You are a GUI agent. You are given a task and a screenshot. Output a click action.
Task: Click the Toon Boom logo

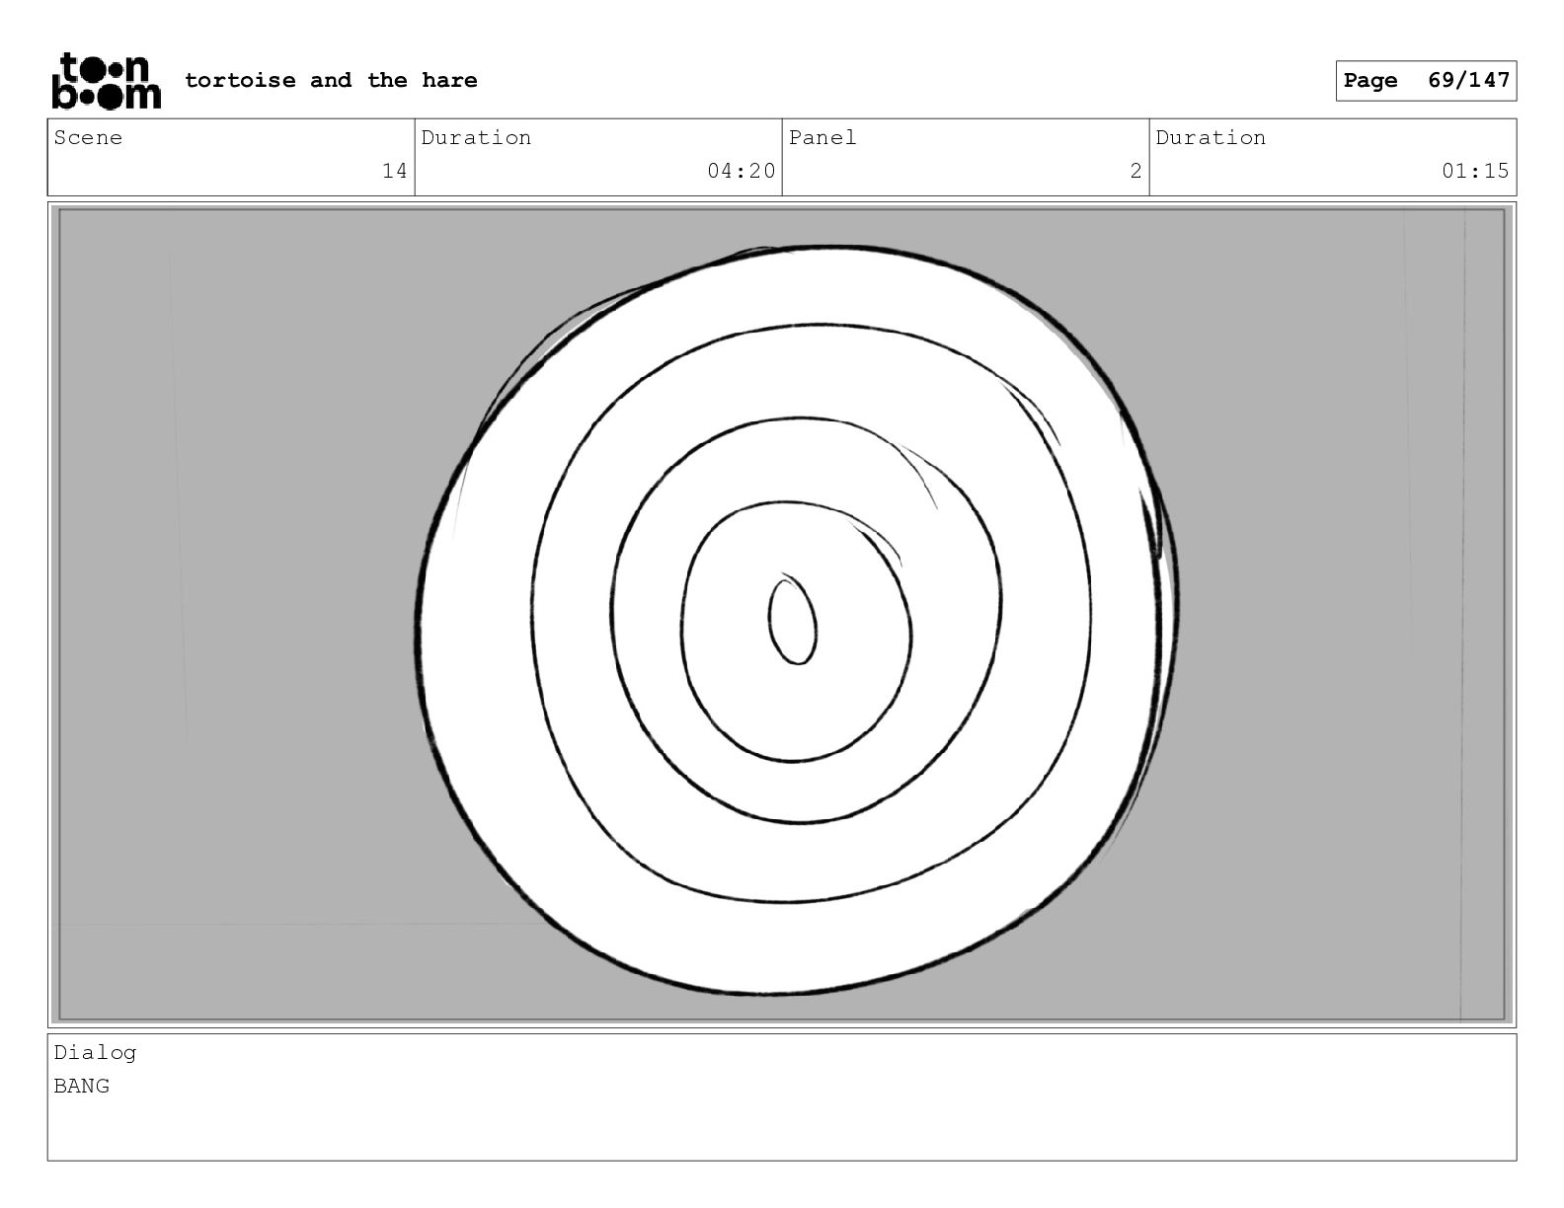(106, 80)
